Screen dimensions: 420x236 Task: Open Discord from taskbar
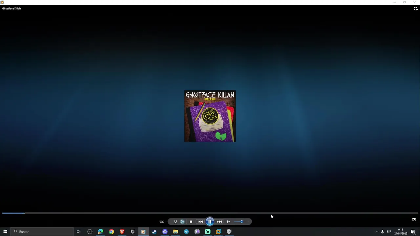click(x=165, y=232)
